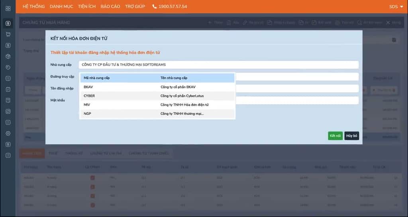Click the Tên đăng nhập input field
The height and width of the screenshot is (217, 408).
297,89
